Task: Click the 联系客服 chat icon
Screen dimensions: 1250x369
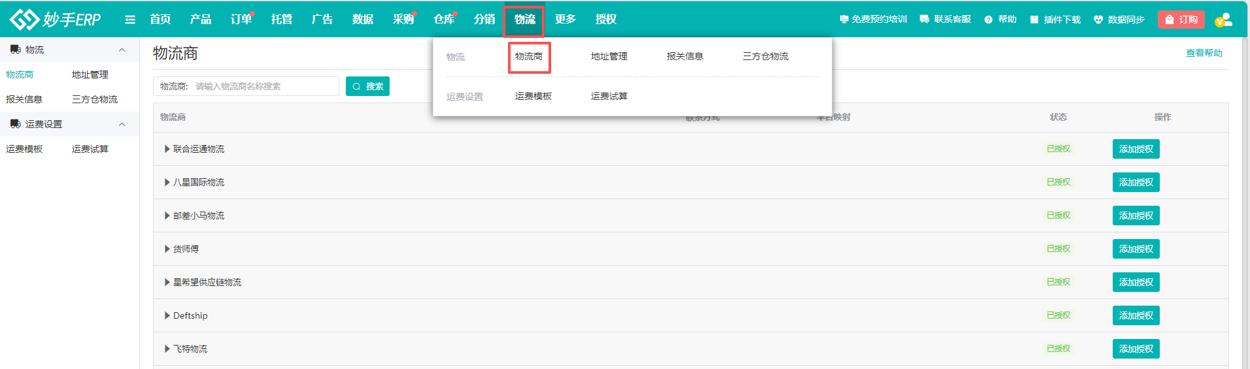Action: (924, 20)
